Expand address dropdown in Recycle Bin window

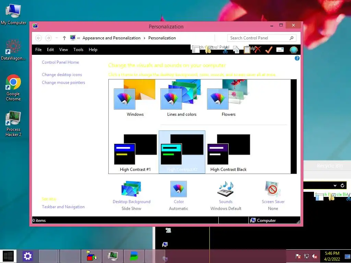[x=335, y=185]
